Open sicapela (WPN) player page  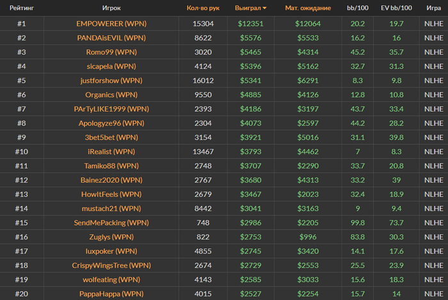point(111,66)
